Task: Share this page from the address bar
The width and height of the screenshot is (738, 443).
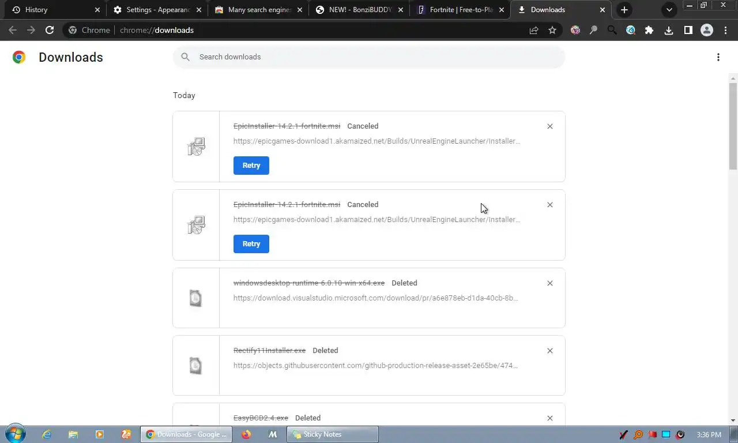Action: click(x=534, y=30)
